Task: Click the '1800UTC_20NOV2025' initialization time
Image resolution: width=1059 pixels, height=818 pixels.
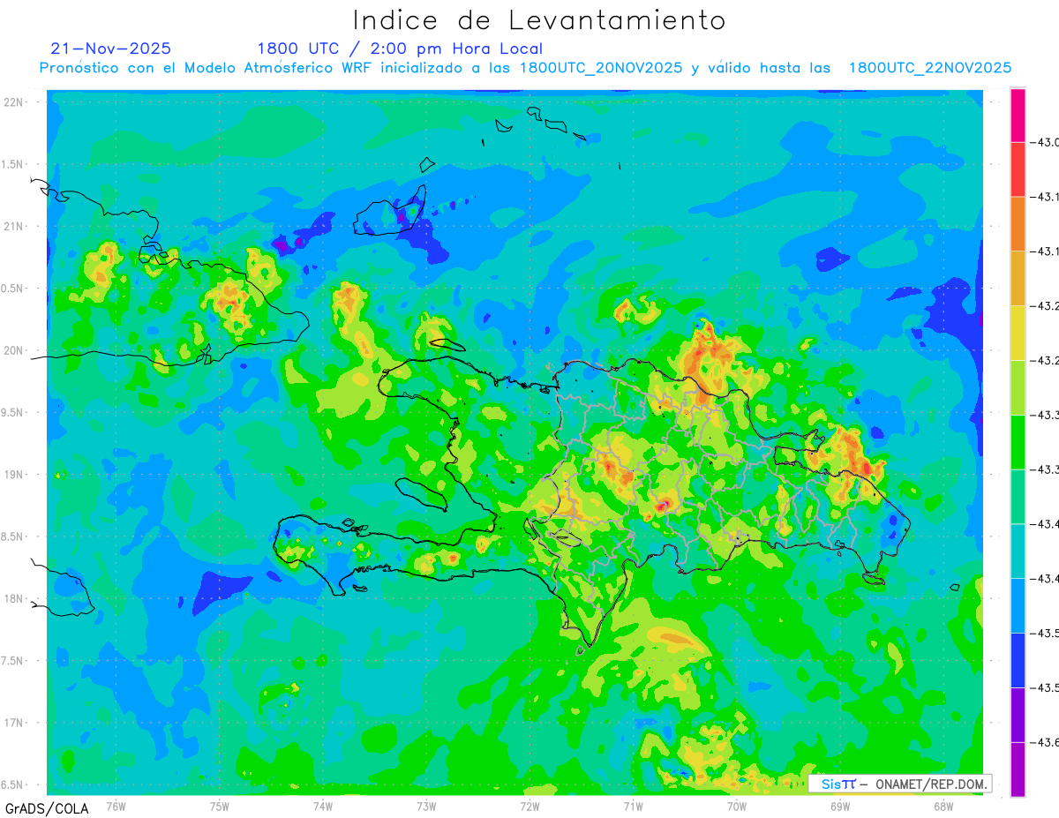Action: (x=601, y=68)
